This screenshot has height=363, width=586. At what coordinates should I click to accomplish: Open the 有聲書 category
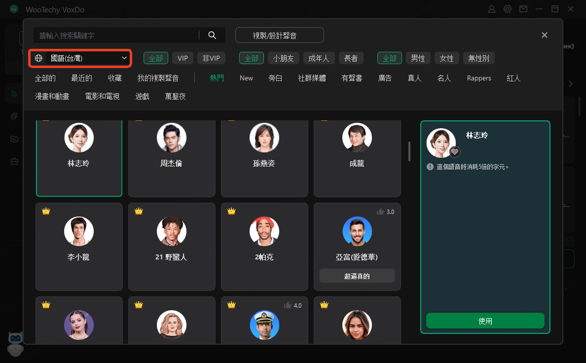(x=352, y=78)
